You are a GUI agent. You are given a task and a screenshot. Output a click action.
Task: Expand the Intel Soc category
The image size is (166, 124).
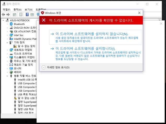(x=7, y=35)
